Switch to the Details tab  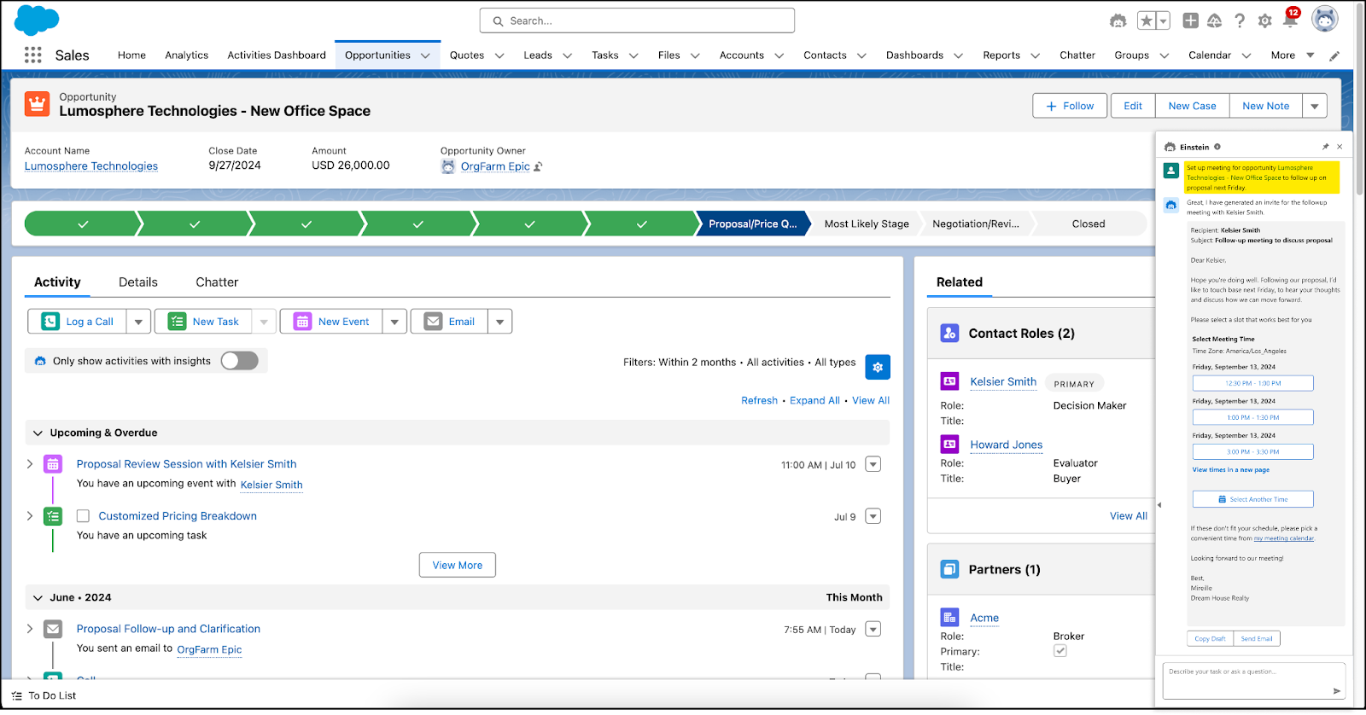click(x=138, y=282)
